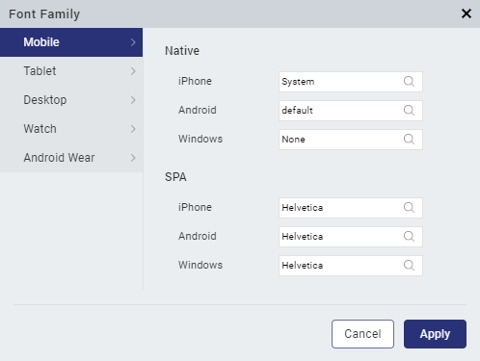Close the Font Family dialog

point(467,13)
